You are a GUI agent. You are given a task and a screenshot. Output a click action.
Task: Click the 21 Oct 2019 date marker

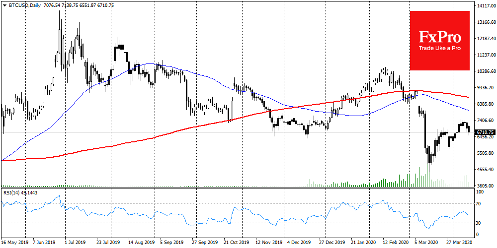coord(236,244)
